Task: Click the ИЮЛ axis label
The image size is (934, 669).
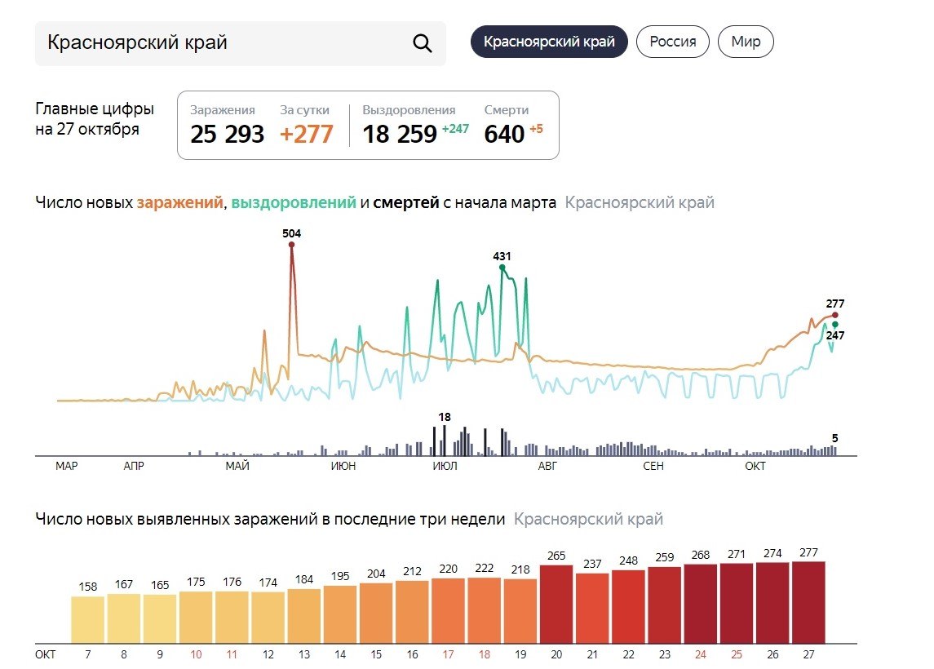Action: click(x=445, y=466)
